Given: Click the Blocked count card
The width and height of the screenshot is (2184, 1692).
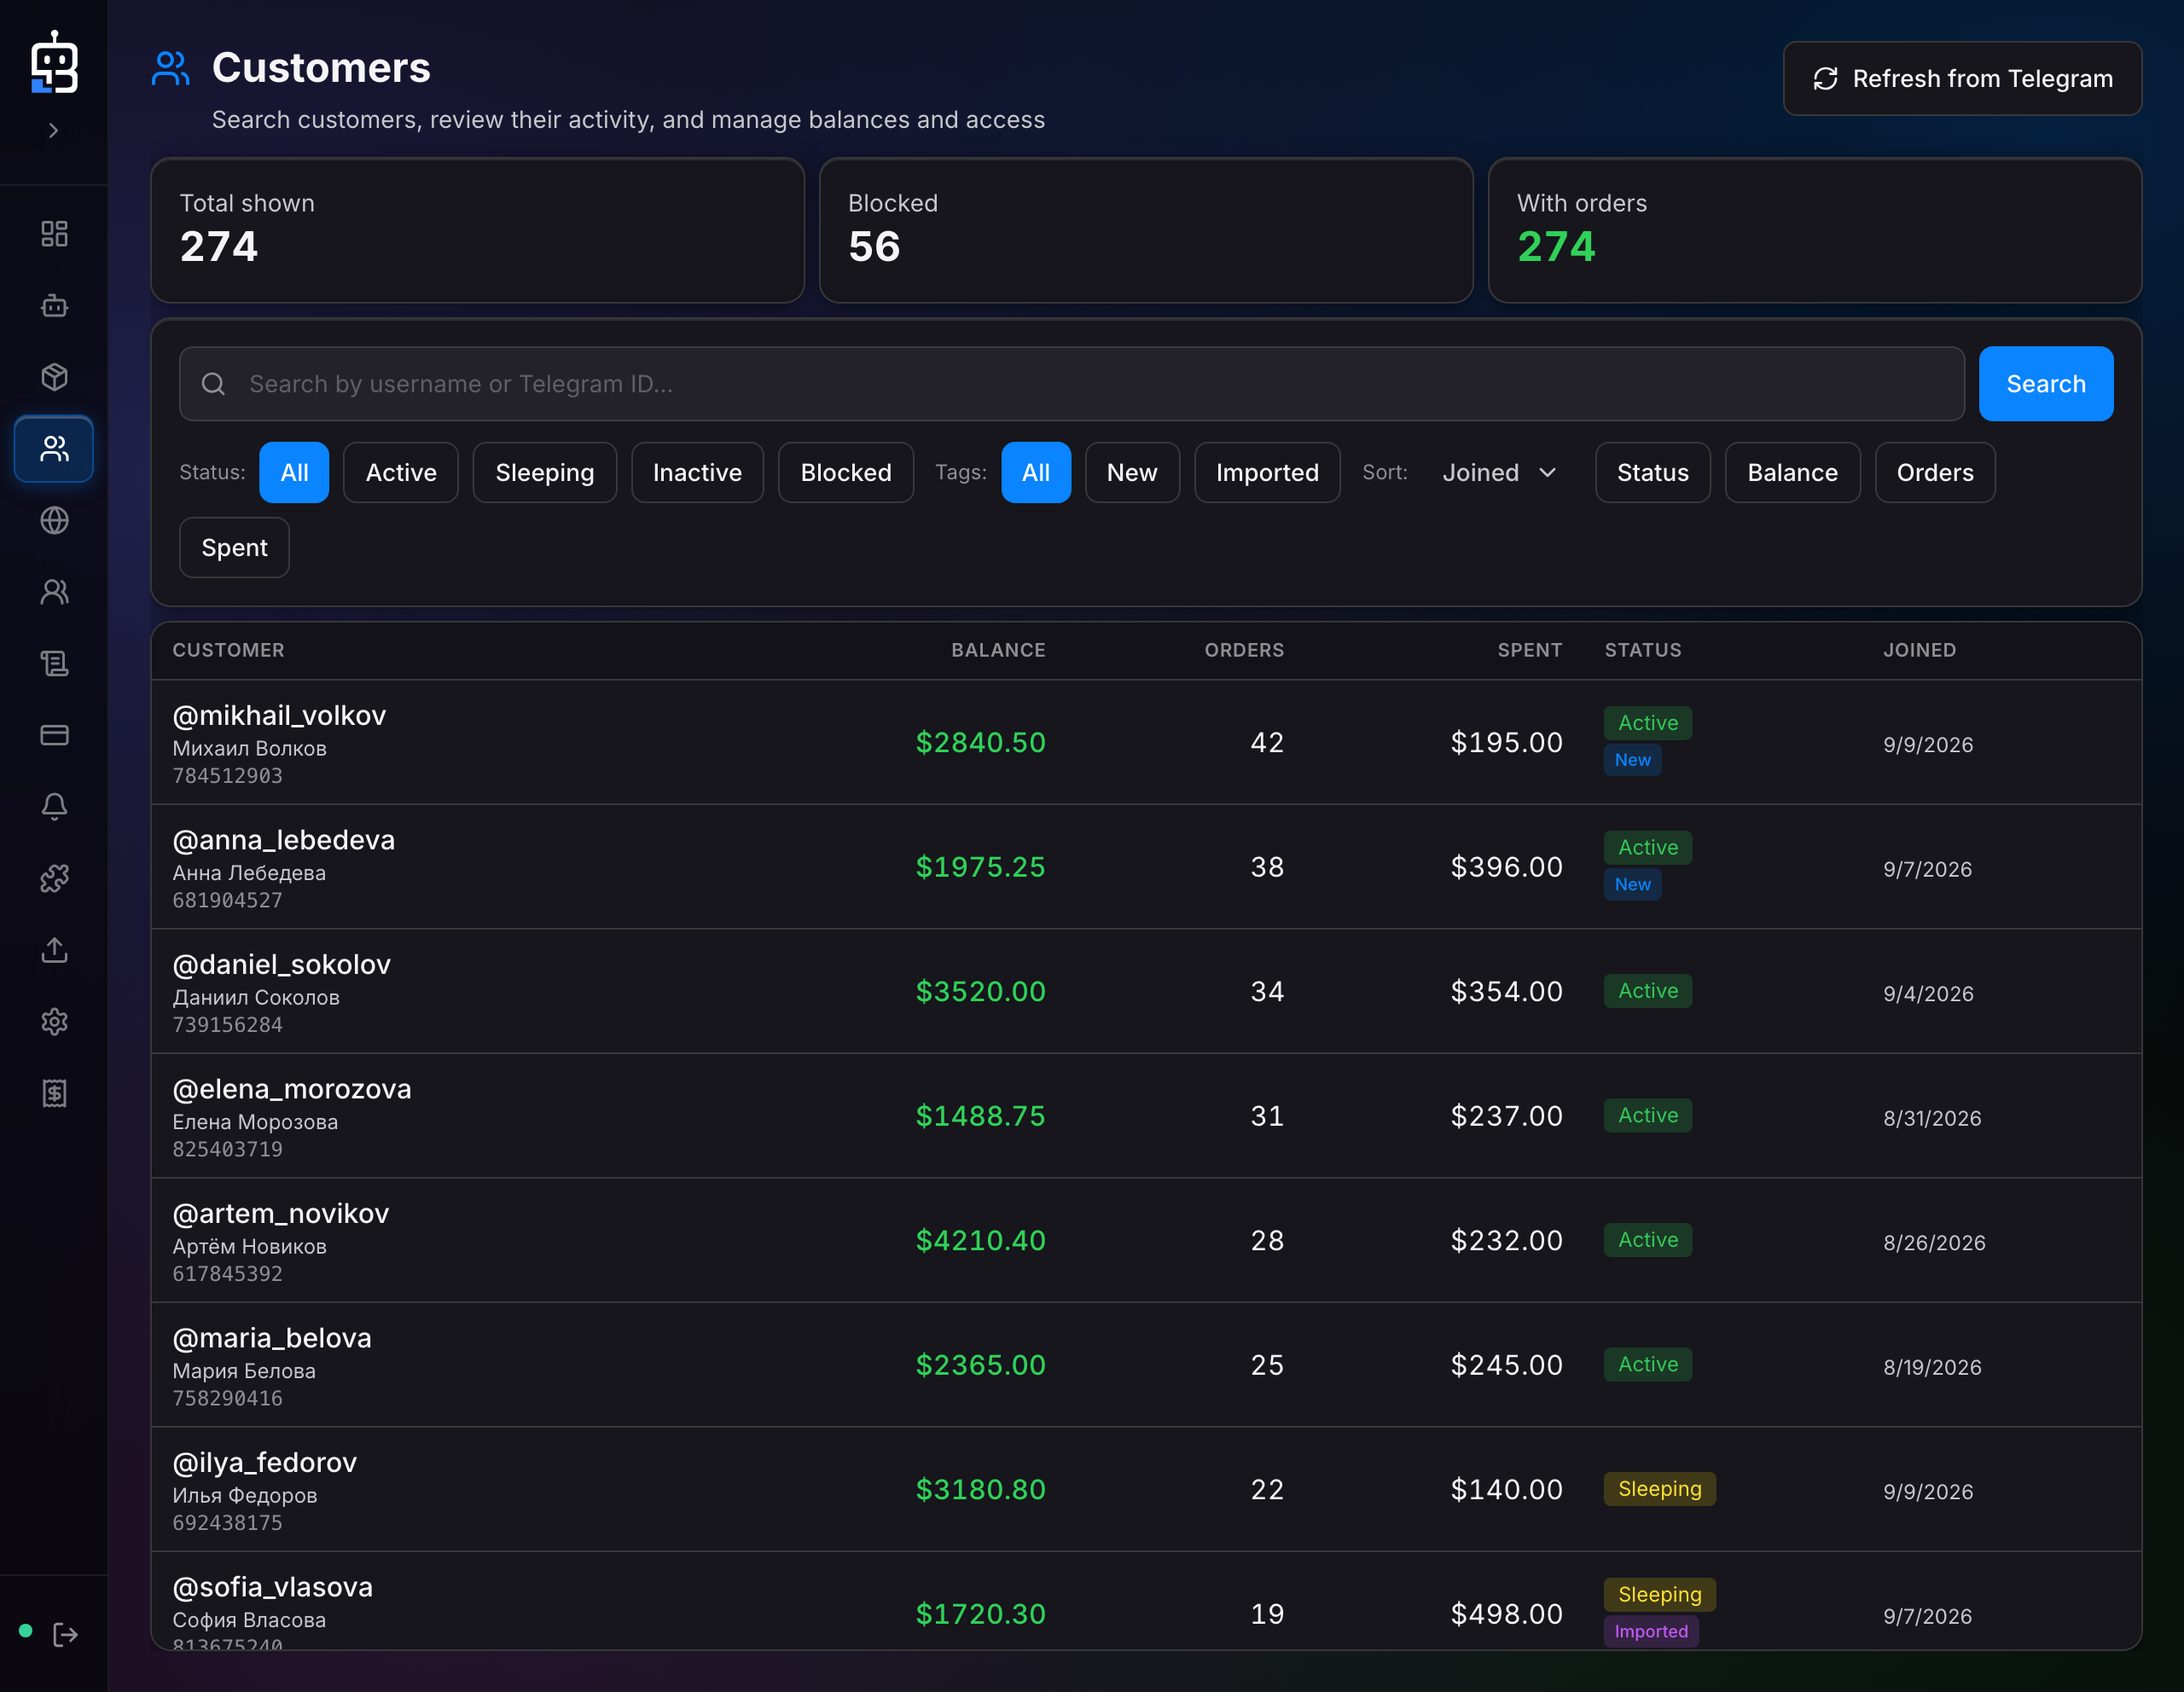Looking at the screenshot, I should [x=1146, y=230].
